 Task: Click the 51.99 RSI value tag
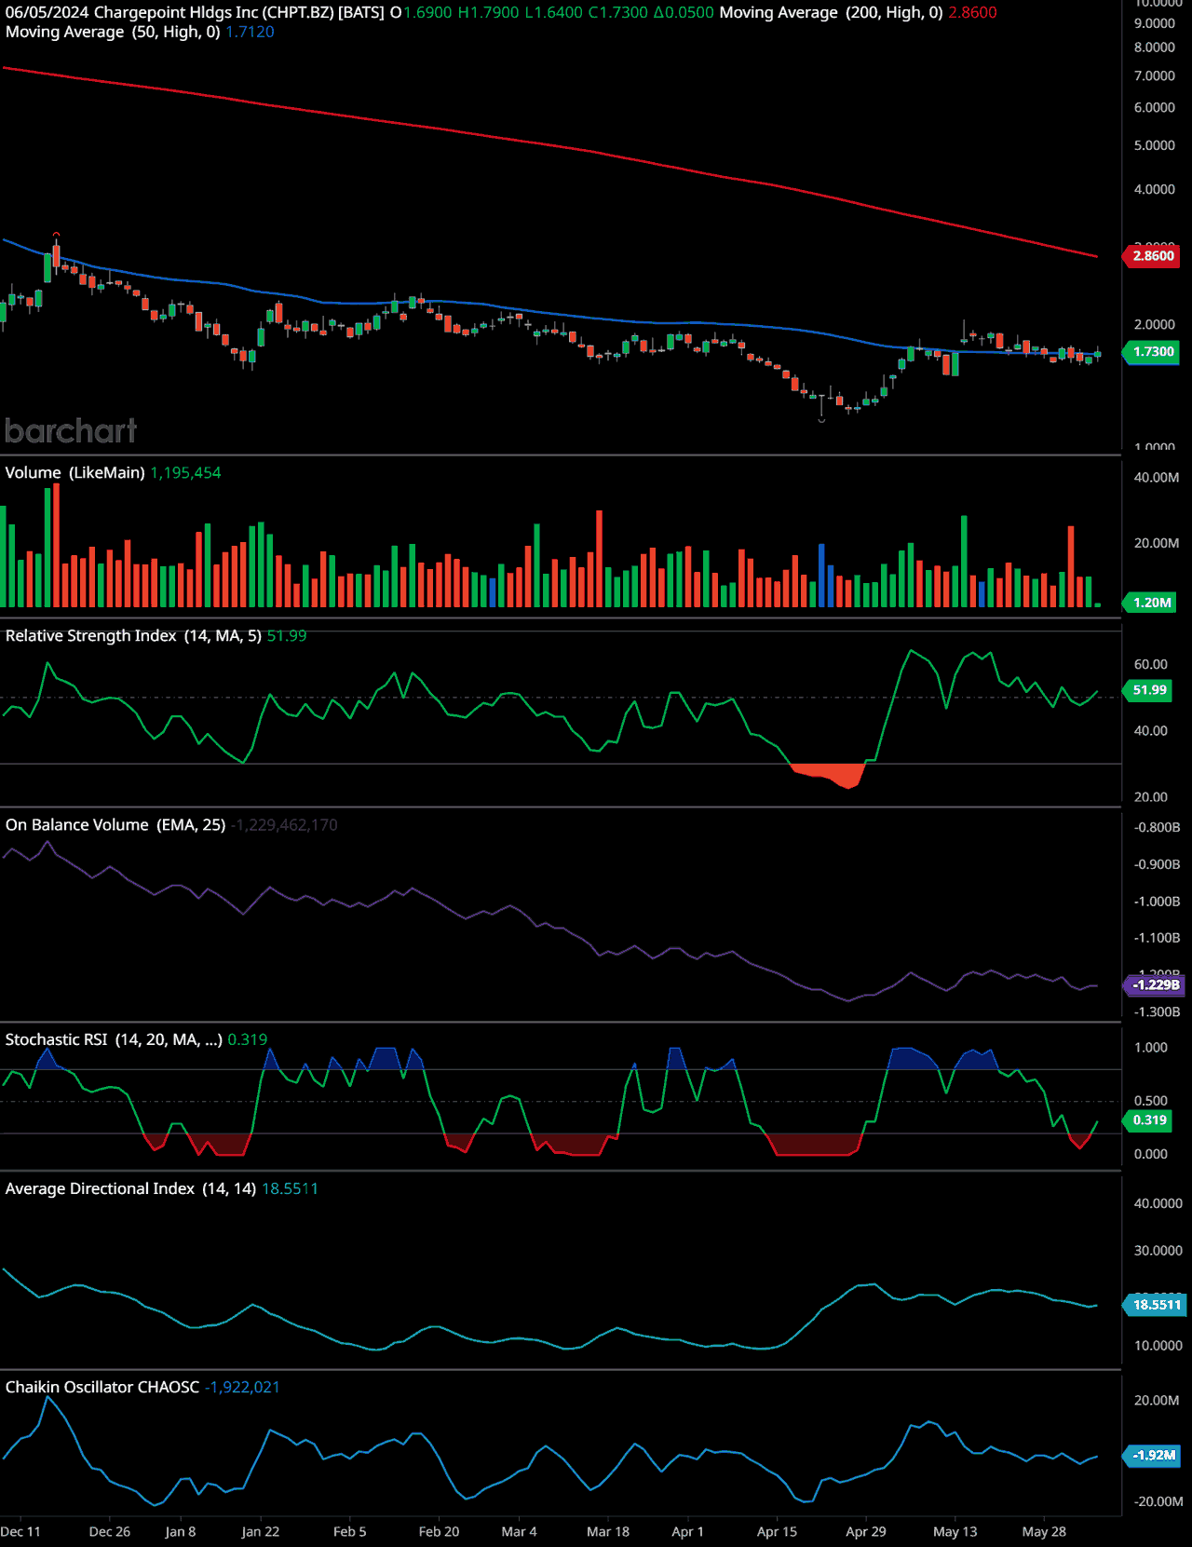coord(1149,690)
